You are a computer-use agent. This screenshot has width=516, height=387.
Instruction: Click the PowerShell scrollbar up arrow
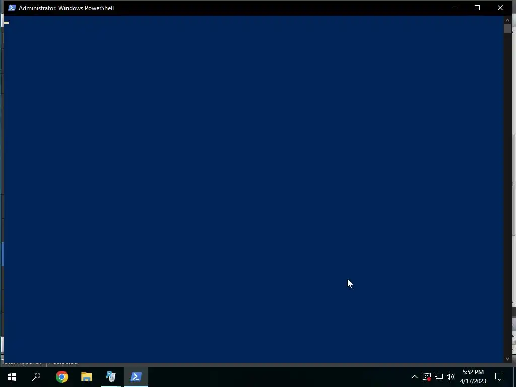click(507, 20)
